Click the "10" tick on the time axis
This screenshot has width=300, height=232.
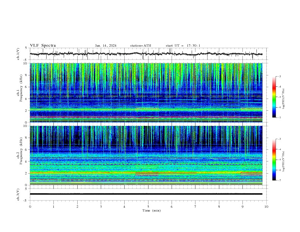pyautogui.click(x=266, y=207)
